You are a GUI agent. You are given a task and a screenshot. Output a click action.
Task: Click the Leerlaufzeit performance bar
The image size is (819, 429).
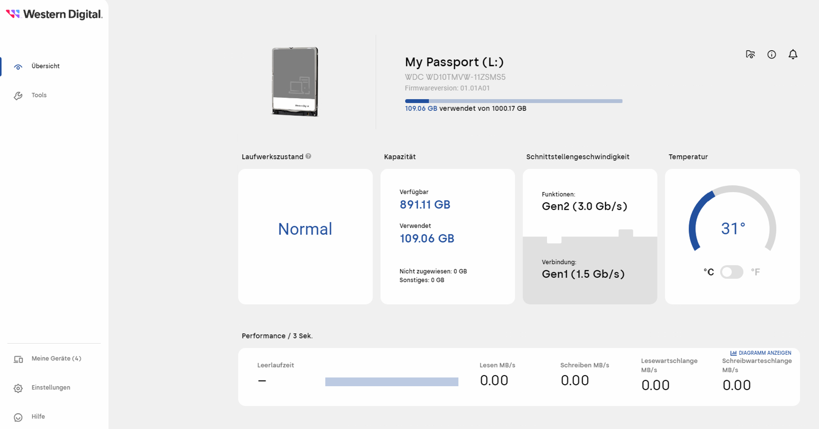tap(392, 382)
